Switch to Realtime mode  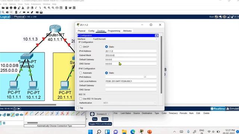pos(218,109)
